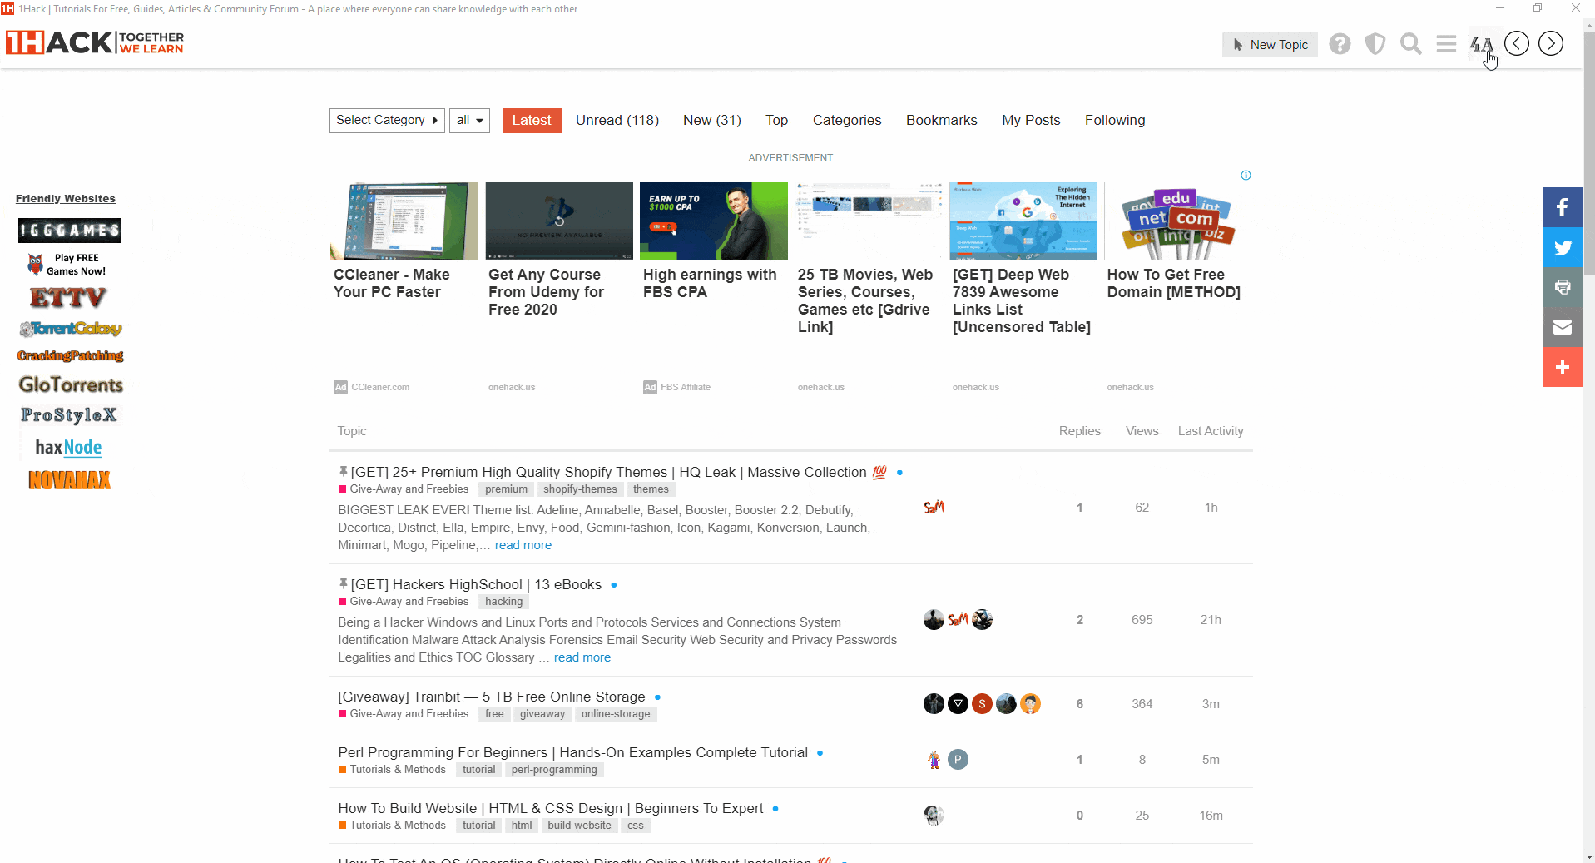Open 25 TB Movies Gdrive thumbnail
Screen dimensions: 1595x863
[869, 221]
